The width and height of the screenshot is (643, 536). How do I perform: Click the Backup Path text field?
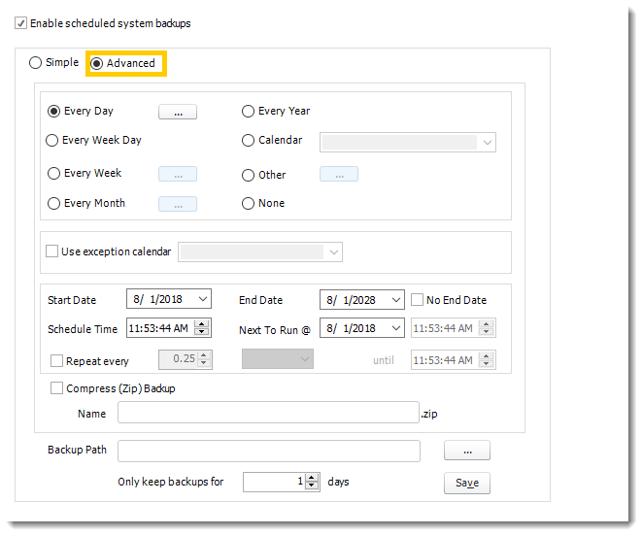[269, 452]
